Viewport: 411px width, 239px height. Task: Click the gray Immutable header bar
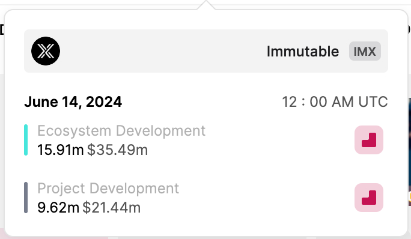(x=206, y=51)
